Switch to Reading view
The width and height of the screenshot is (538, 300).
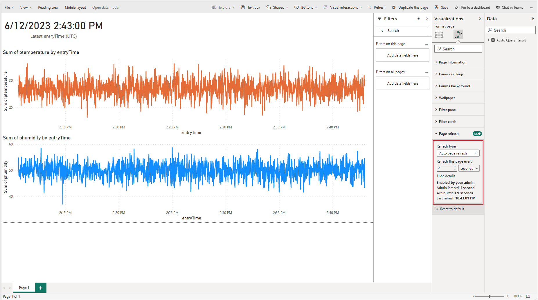(48, 8)
